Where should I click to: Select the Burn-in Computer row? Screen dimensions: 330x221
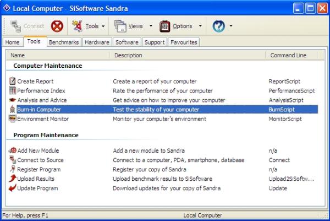coord(167,110)
